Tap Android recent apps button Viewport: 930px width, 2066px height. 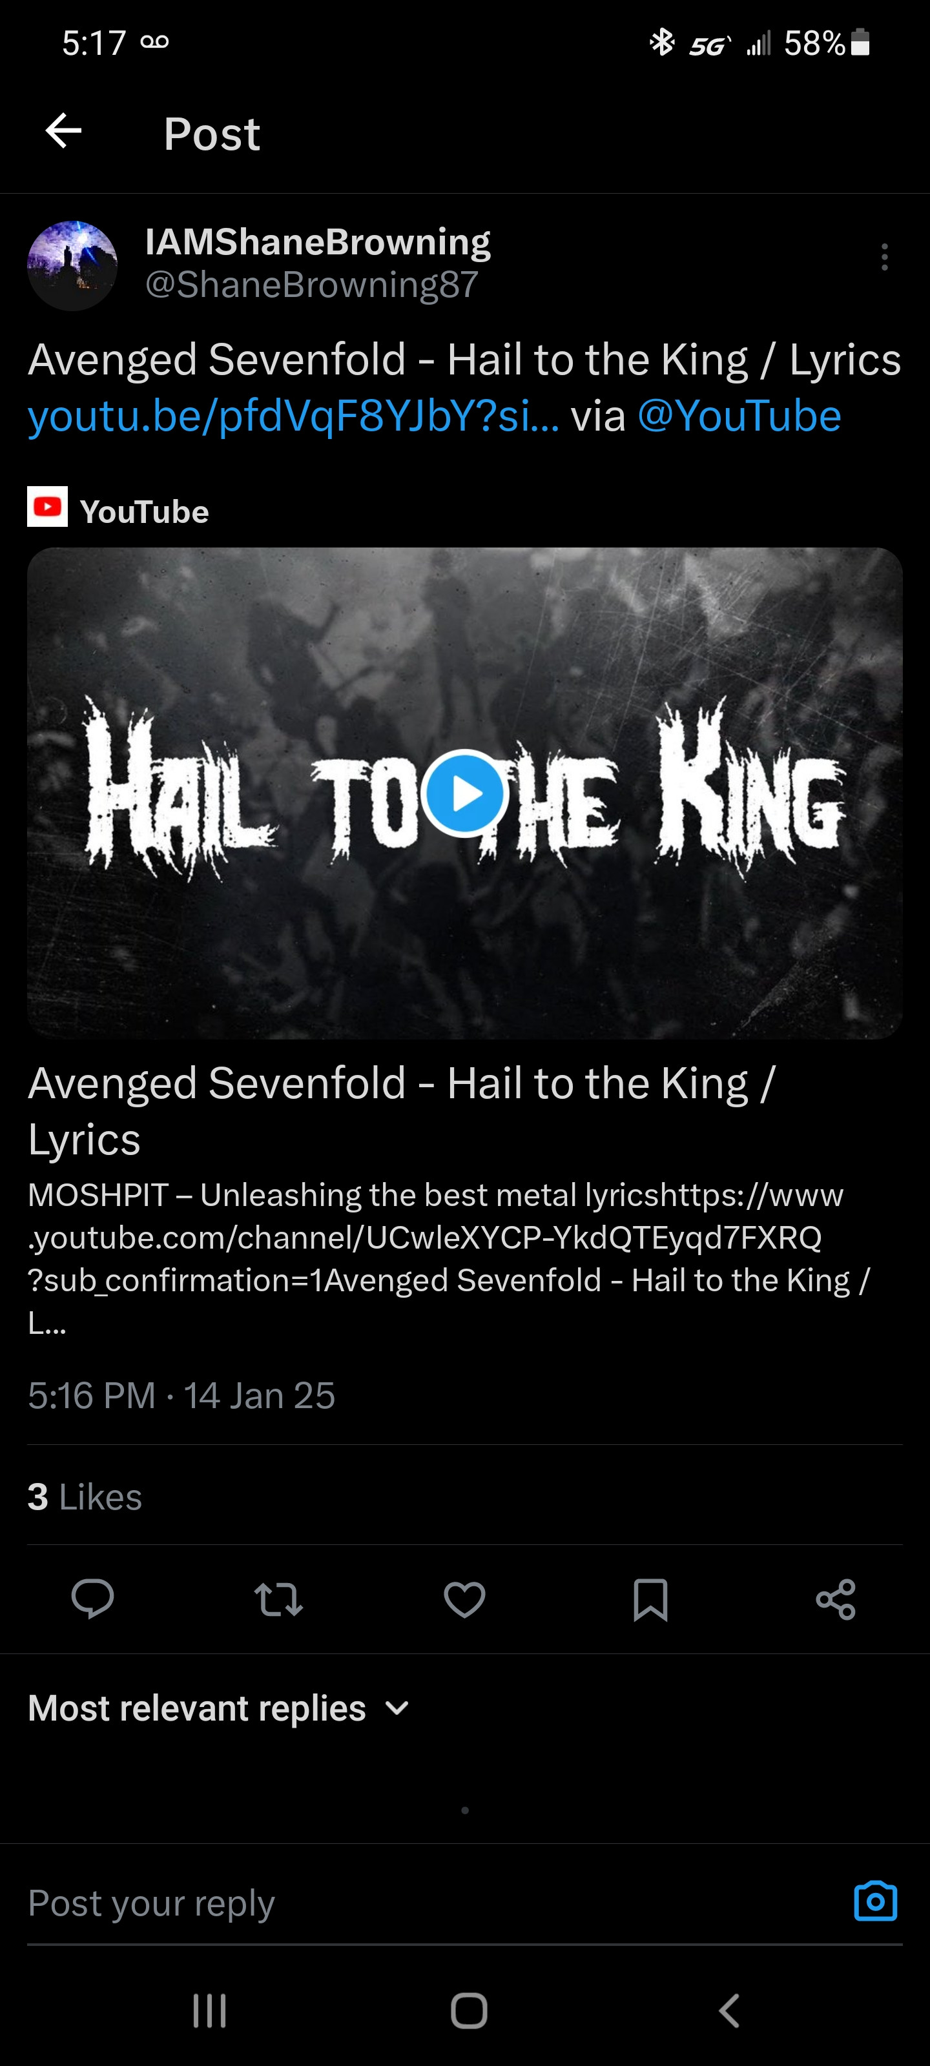click(x=209, y=2010)
